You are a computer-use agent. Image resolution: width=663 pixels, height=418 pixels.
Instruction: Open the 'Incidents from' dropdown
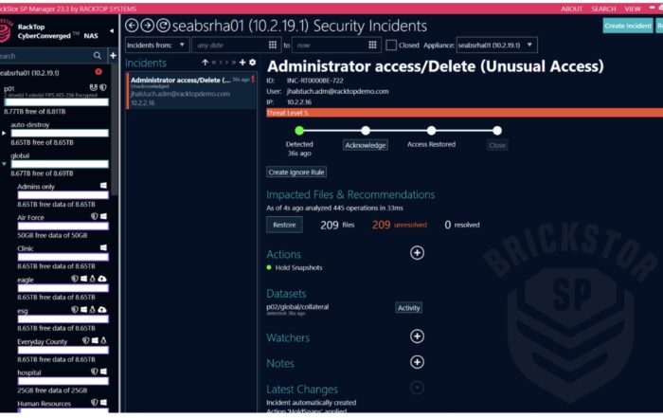click(157, 45)
